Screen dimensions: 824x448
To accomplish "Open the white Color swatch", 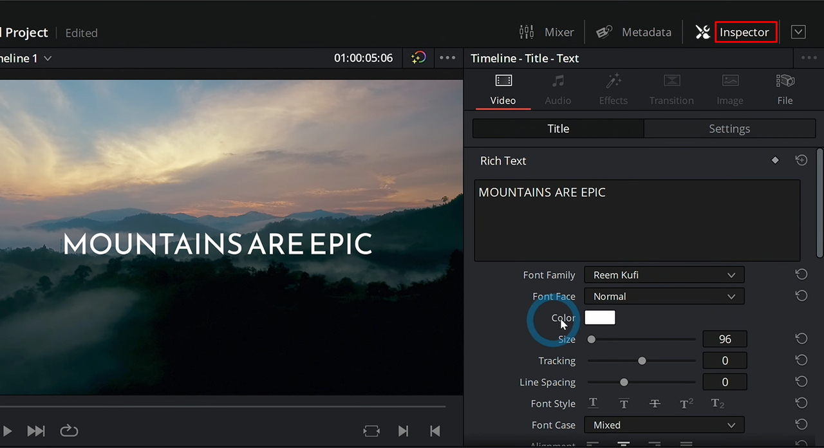I will (600, 317).
